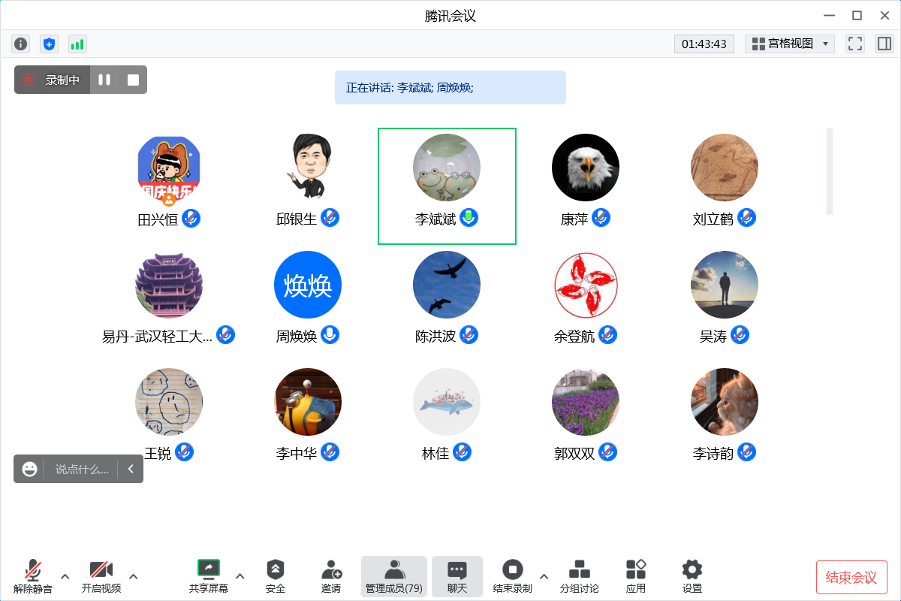Open breakout rooms (分组讨论)

pyautogui.click(x=579, y=576)
